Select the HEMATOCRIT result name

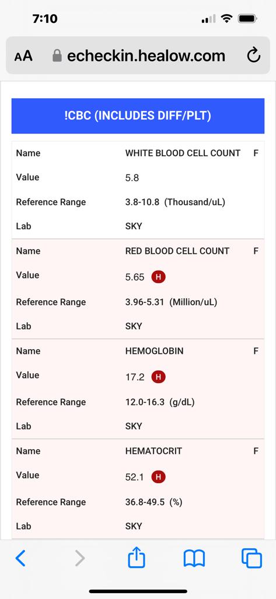153,451
